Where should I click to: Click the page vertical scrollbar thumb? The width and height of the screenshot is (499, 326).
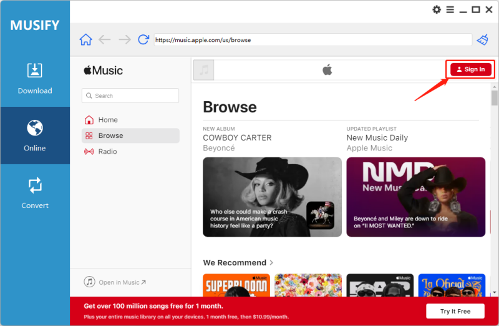tap(494, 97)
